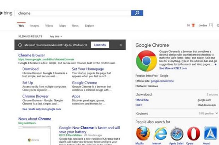Viewport: 219px width, 145px height.
Task: Click the rewards medal icon
Action: click(x=193, y=25)
